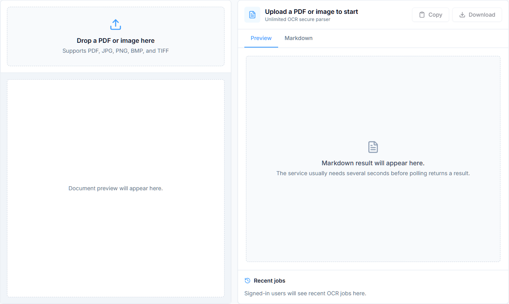Screen dimensions: 509x304
Task: Switch to the Preview tab
Action: [261, 38]
